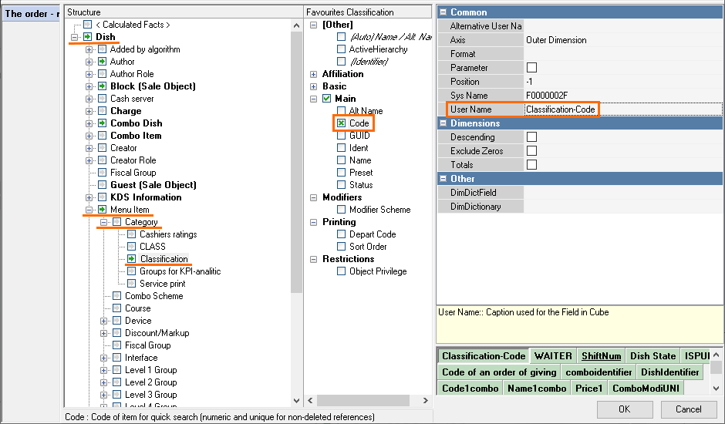Edit the User Name value field
The image size is (725, 424).
click(x=623, y=109)
